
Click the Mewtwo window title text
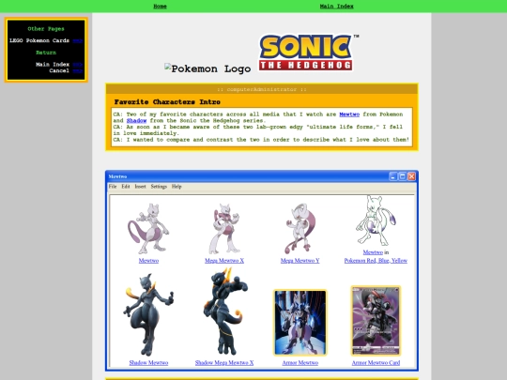[x=117, y=176]
